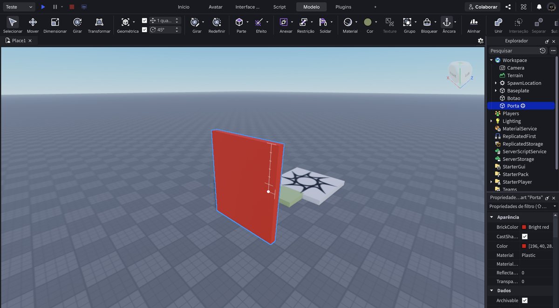The image size is (559, 308).
Task: Collapse the Dados property section
Action: [x=491, y=291]
